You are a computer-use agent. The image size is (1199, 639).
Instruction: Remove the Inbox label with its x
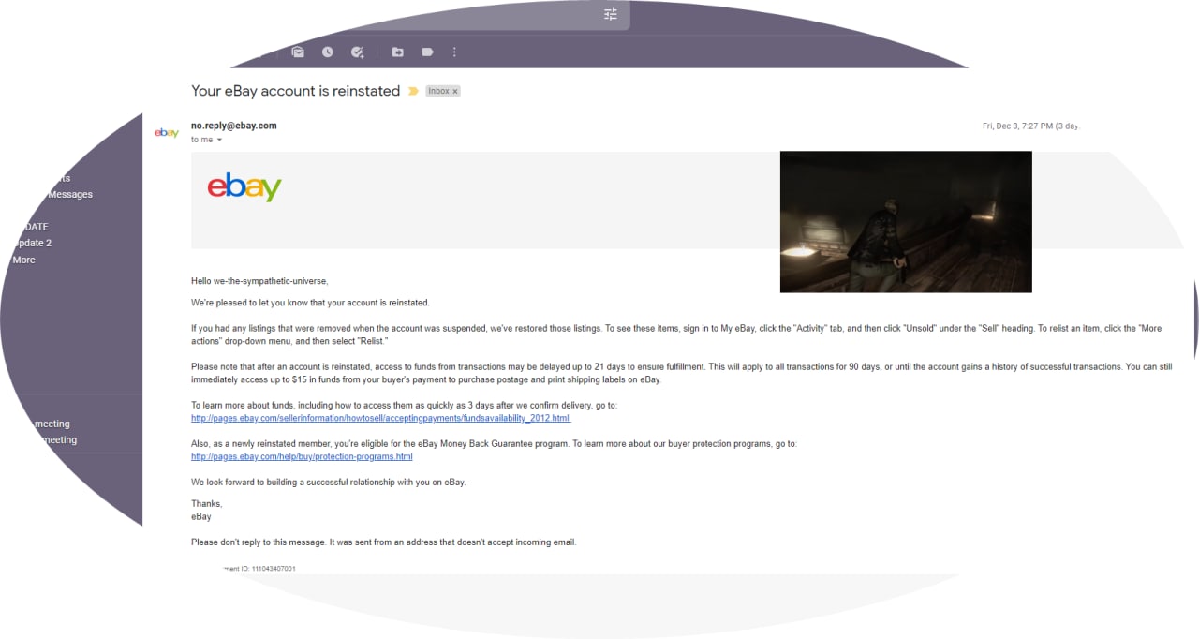[x=455, y=92]
